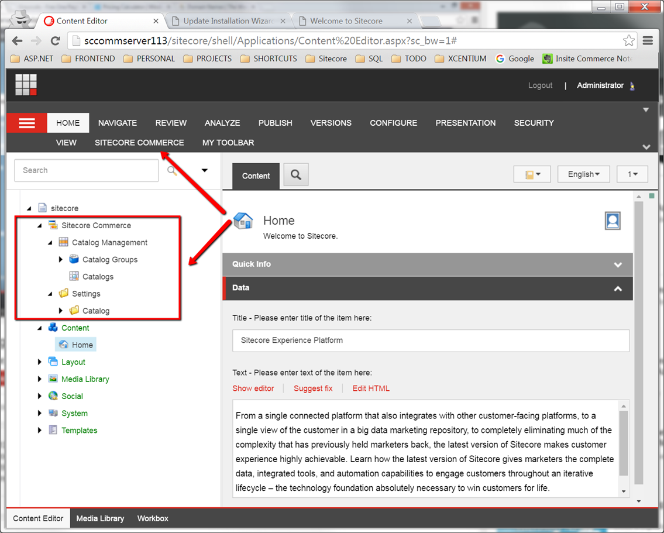Click the text field vertical scrollbar
This screenshot has width=664, height=533.
pos(624,445)
